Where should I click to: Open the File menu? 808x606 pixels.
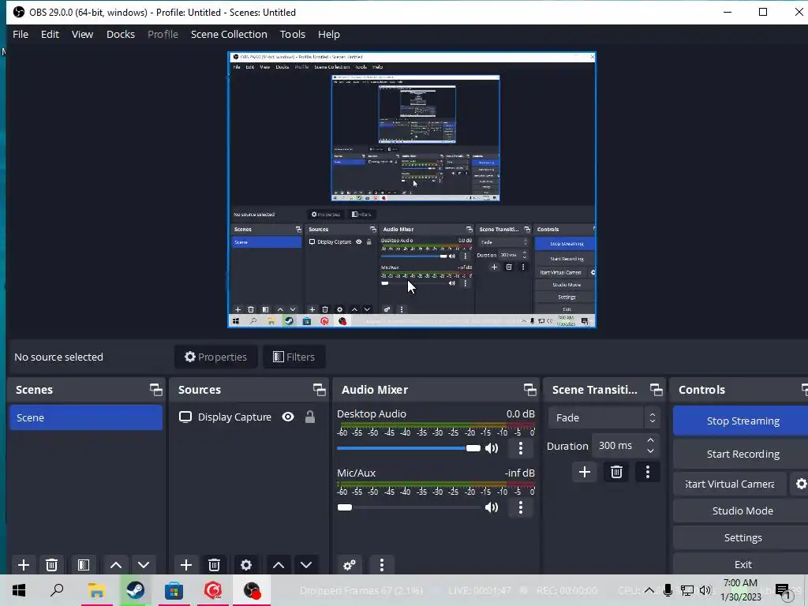click(x=21, y=35)
